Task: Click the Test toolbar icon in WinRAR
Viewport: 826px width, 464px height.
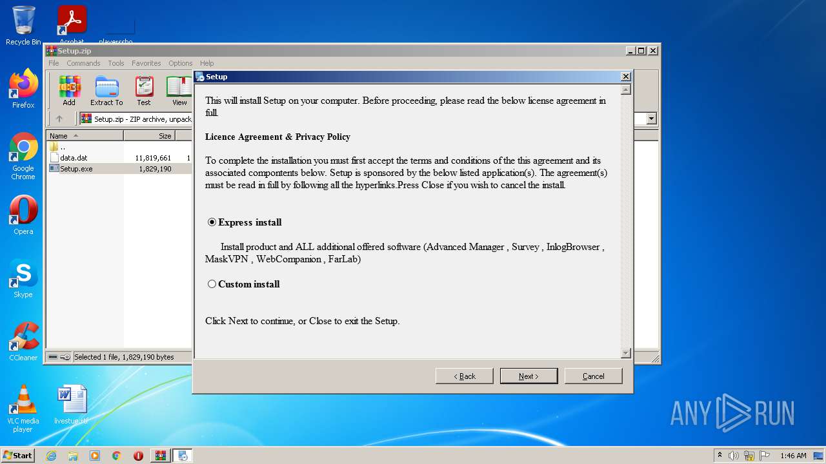Action: pyautogui.click(x=144, y=90)
